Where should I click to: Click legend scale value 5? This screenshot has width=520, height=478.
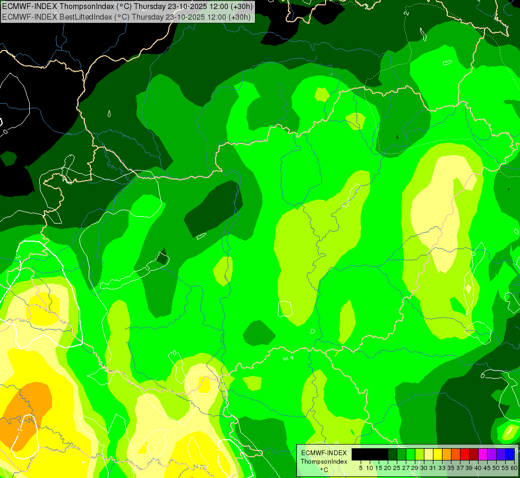pyautogui.click(x=361, y=468)
